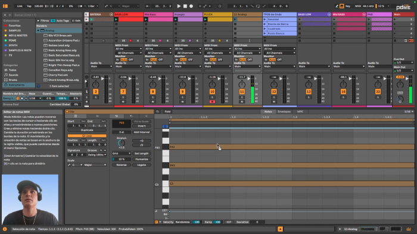The height and width of the screenshot is (234, 417).
Task: Open the 1 Bar quantization menu
Action: [x=93, y=6]
